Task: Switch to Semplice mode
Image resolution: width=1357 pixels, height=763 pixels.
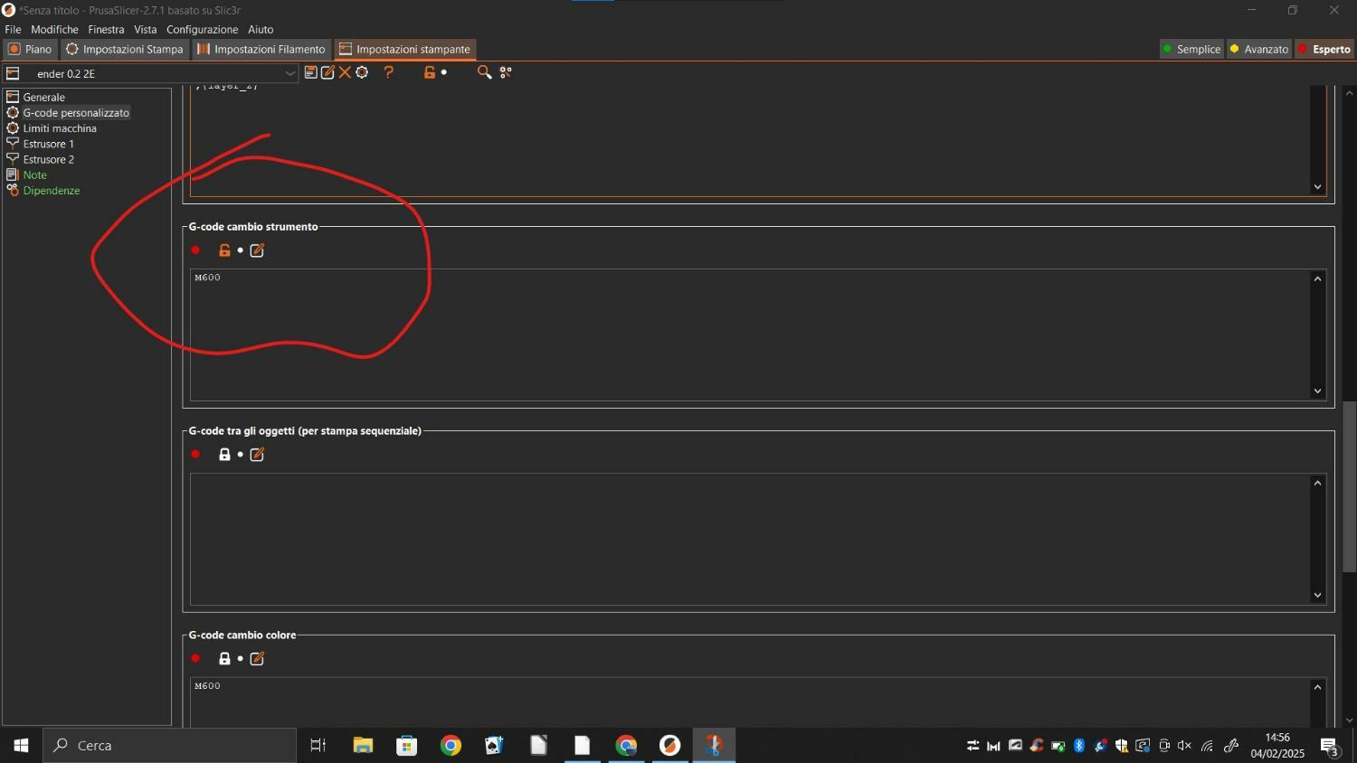Action: click(1191, 49)
